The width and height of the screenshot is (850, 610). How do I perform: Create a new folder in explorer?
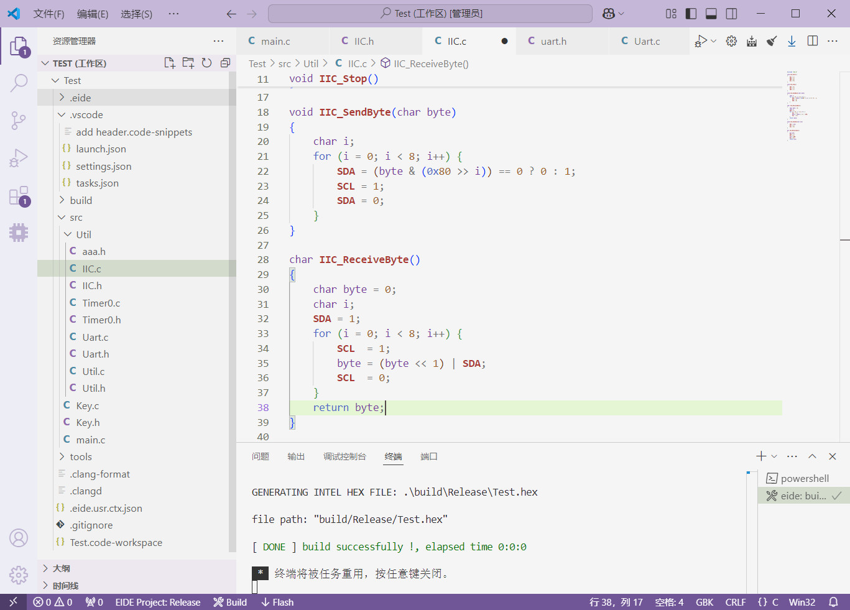(x=188, y=63)
